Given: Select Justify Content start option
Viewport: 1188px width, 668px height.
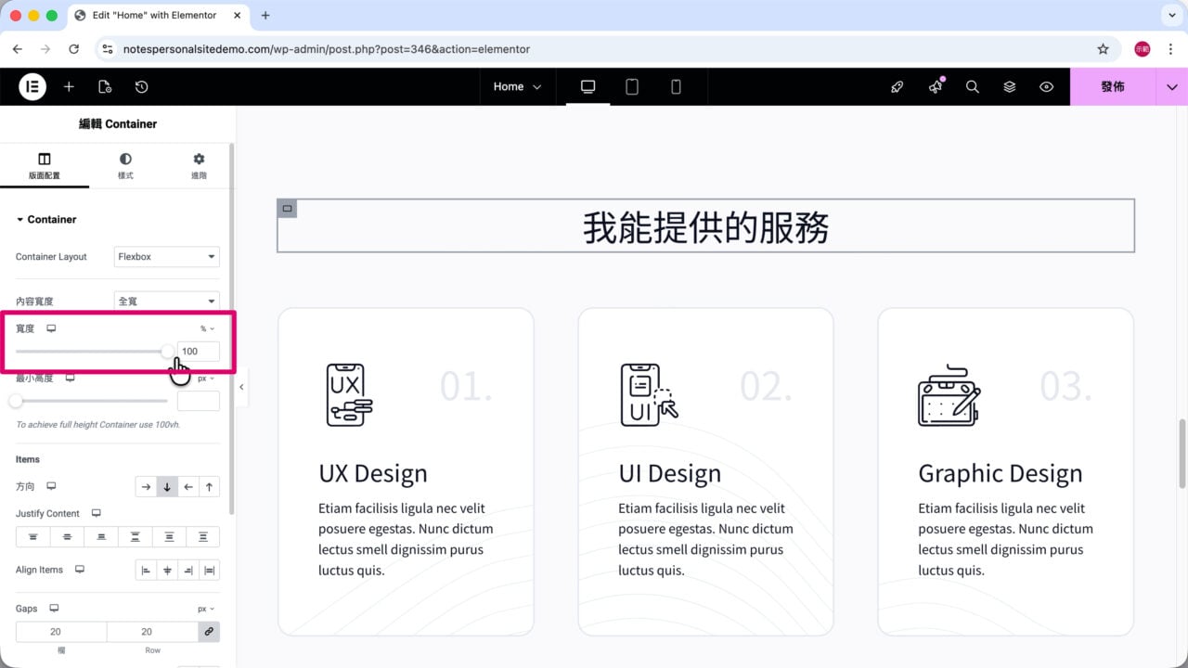Looking at the screenshot, I should [32, 536].
